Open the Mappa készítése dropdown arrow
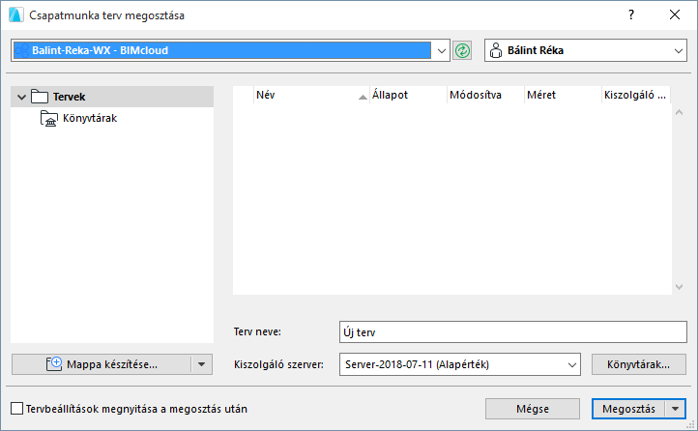Viewport: 698px width, 431px height. [x=202, y=364]
